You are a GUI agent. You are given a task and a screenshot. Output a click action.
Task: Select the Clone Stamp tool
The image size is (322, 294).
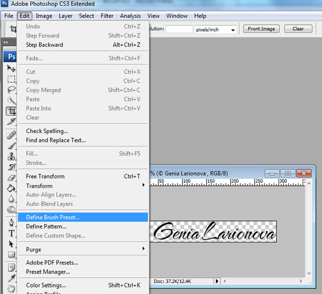pos(11,157)
